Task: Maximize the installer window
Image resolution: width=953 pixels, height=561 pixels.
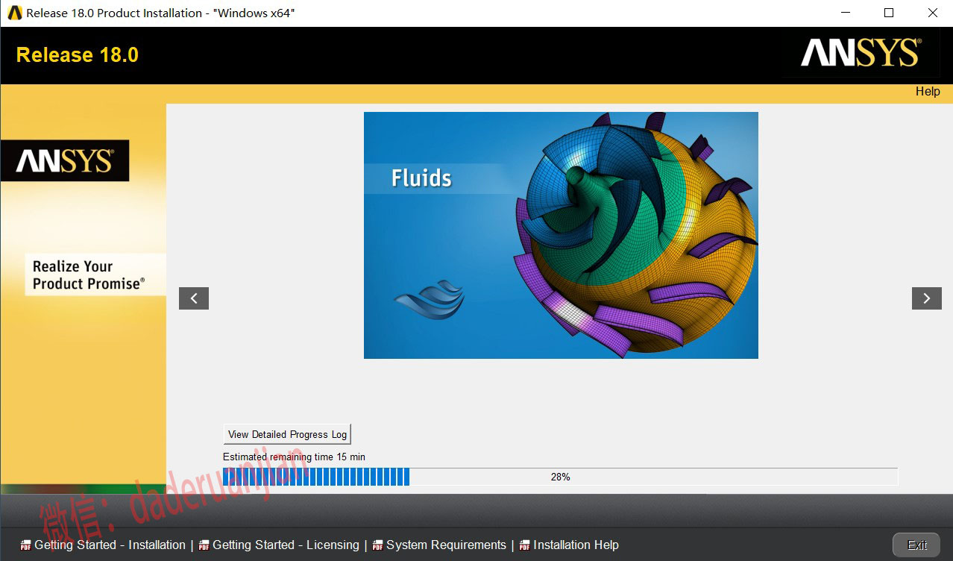Action: click(x=889, y=13)
